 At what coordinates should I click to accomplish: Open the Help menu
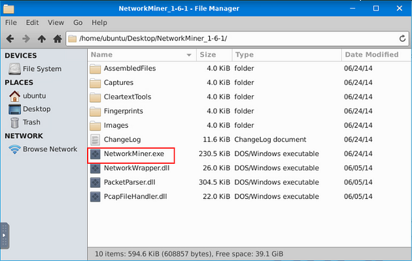coord(99,23)
